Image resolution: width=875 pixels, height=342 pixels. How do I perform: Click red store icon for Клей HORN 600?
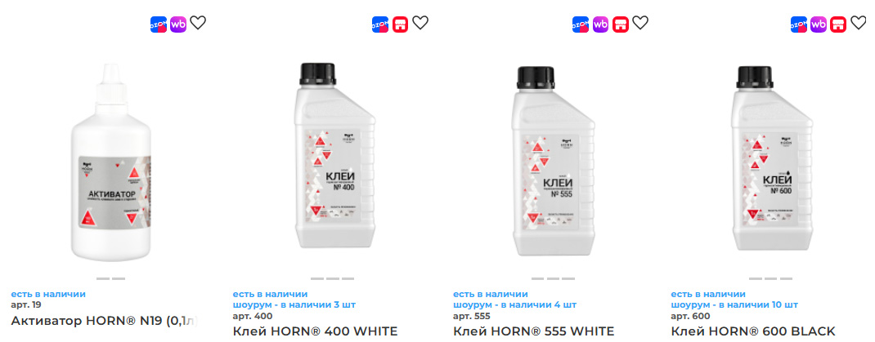point(838,24)
